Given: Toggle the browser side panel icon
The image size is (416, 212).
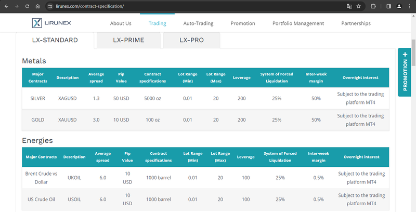Looking at the screenshot, I should click(x=388, y=6).
